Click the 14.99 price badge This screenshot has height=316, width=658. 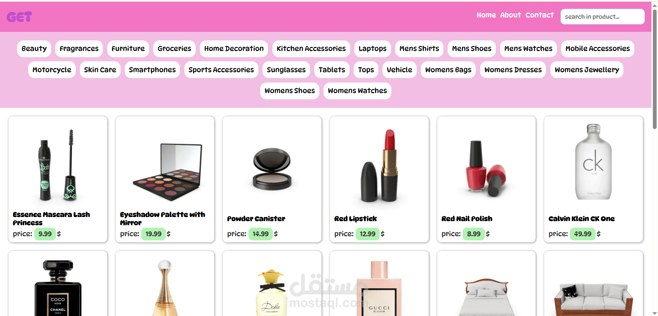point(260,234)
